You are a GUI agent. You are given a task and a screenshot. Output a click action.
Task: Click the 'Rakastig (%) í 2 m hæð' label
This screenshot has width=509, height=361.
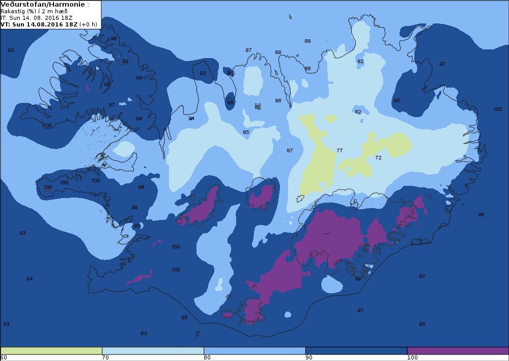(x=34, y=11)
